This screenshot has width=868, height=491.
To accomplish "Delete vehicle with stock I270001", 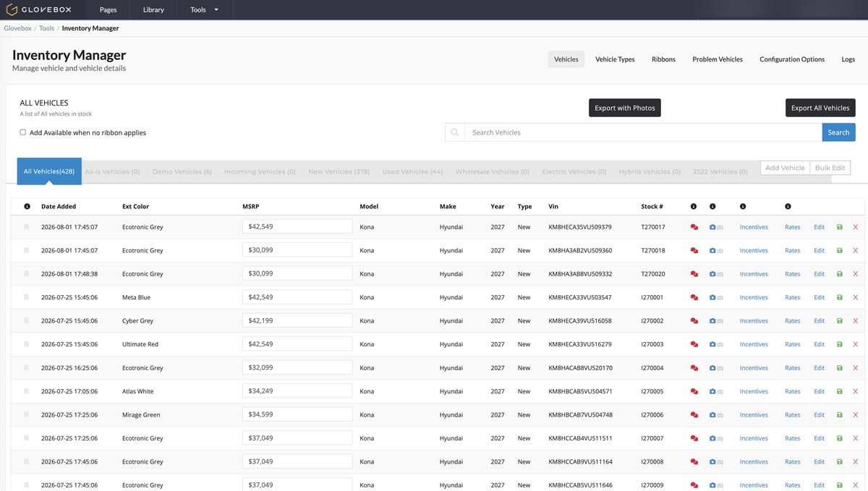I will coord(856,297).
